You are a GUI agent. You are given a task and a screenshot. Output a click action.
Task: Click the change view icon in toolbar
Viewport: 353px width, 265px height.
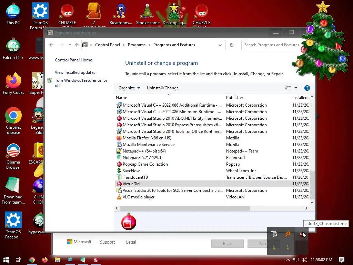(288, 88)
